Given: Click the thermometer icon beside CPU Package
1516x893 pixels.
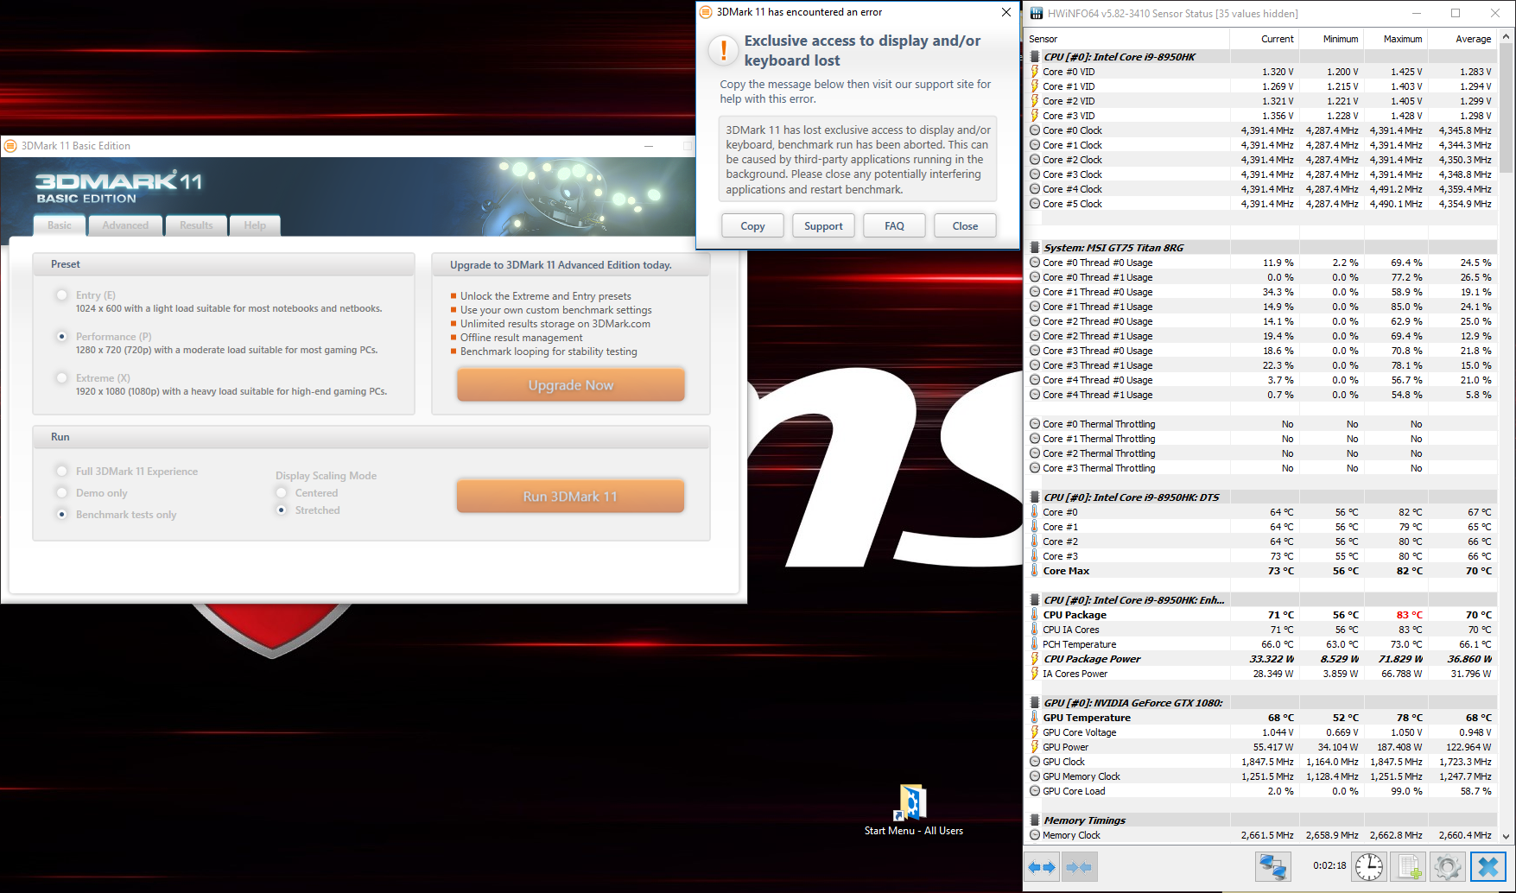Looking at the screenshot, I should tap(1035, 615).
